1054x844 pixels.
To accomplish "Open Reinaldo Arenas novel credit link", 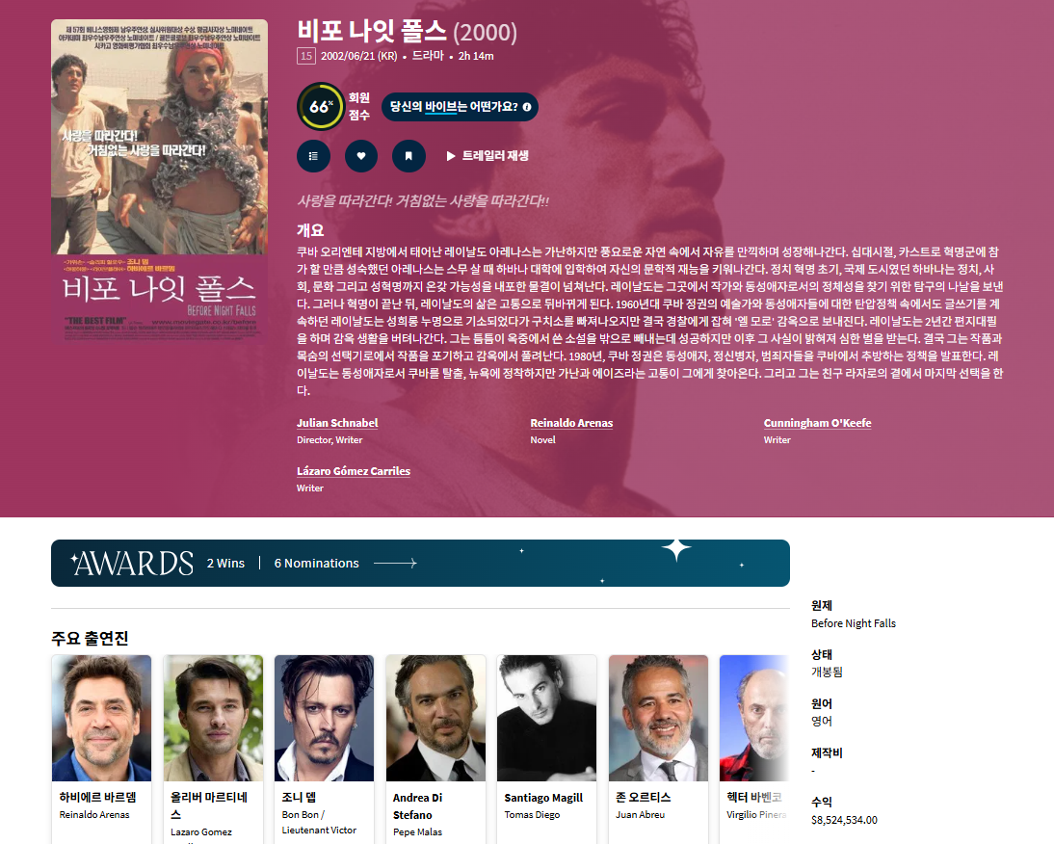I will pos(571,423).
